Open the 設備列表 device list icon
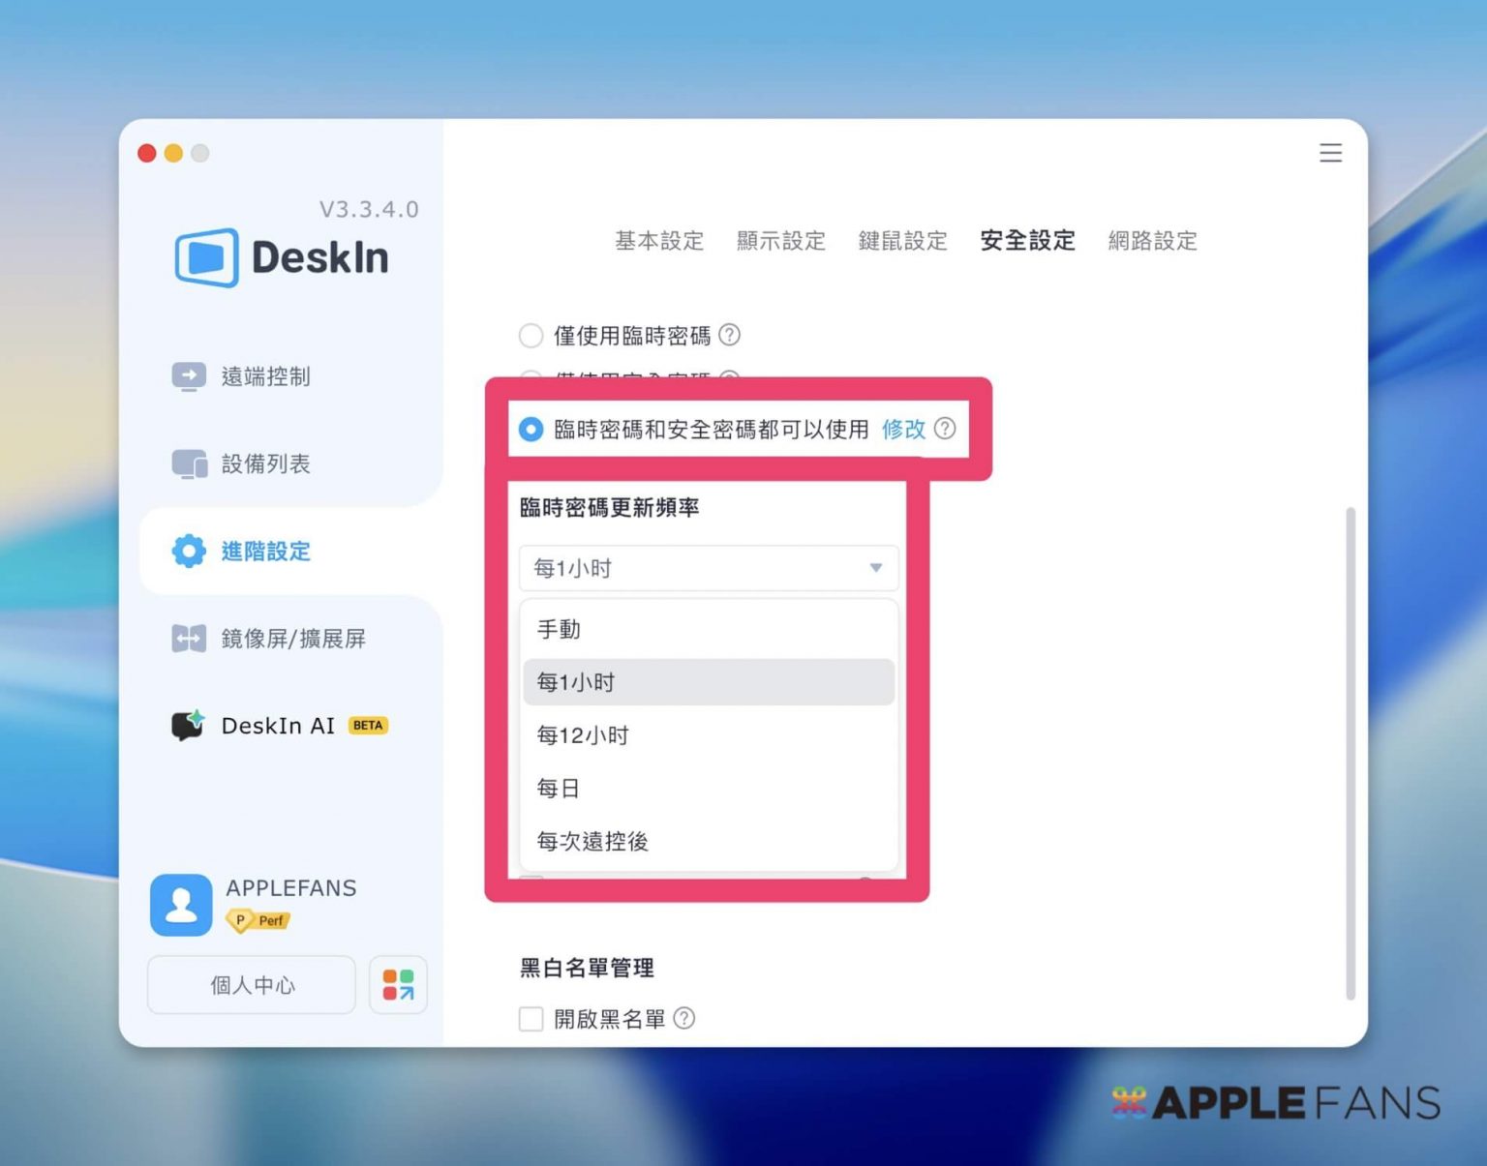The image size is (1487, 1166). (189, 464)
